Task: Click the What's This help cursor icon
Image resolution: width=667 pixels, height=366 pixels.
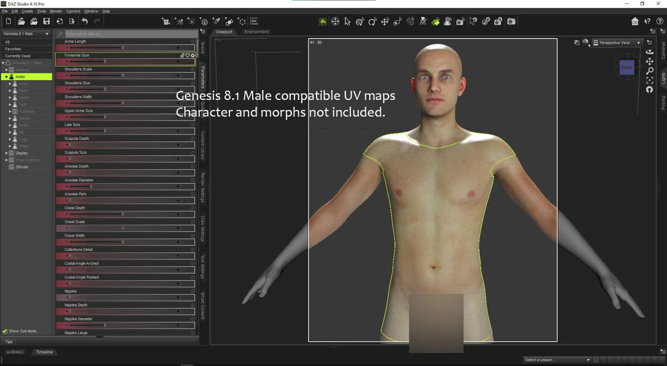Action: [x=647, y=21]
